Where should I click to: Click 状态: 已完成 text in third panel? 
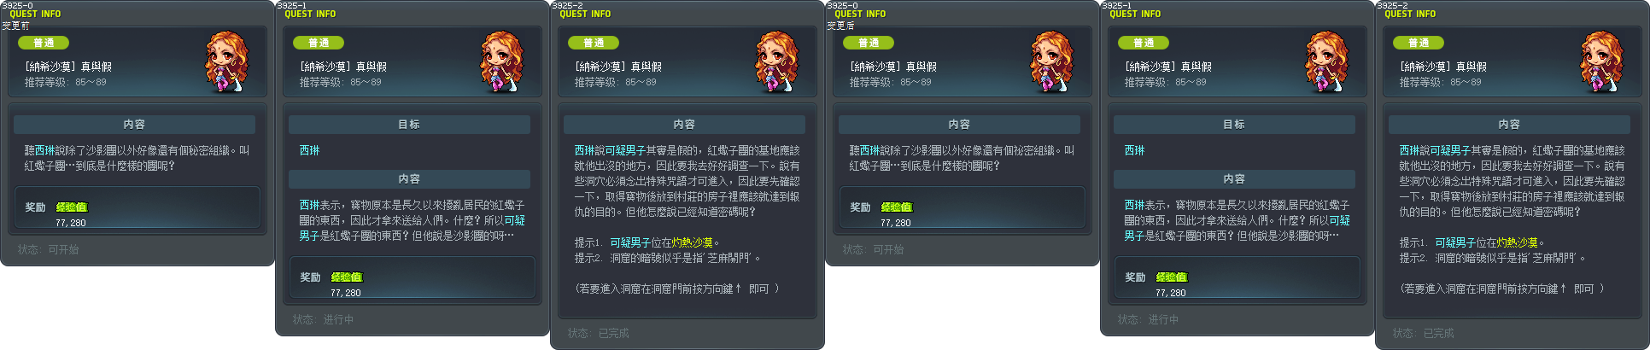pyautogui.click(x=598, y=333)
